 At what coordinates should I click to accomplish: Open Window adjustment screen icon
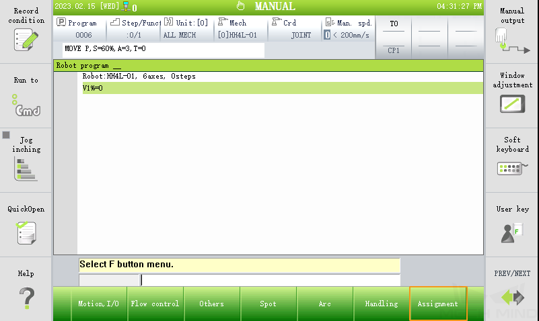[512, 104]
